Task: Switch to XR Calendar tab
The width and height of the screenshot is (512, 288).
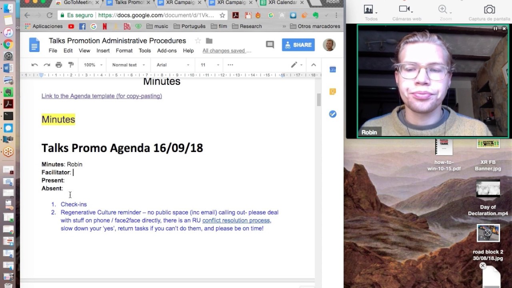Action: (x=283, y=2)
